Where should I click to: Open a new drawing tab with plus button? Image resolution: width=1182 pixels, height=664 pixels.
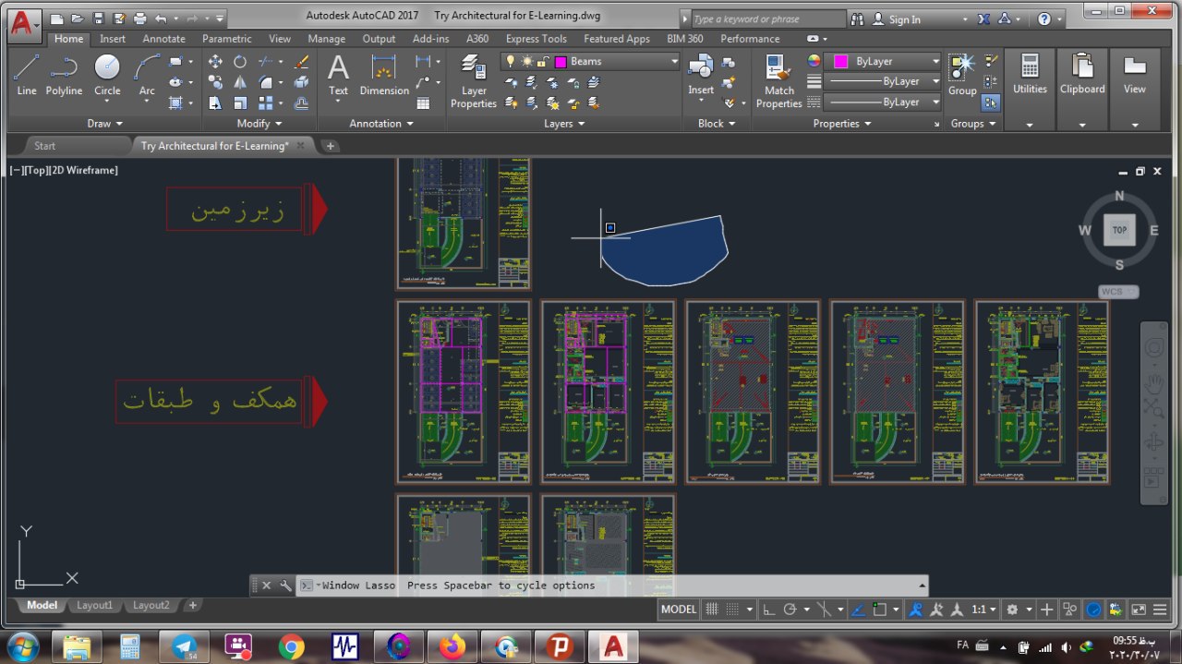point(331,146)
